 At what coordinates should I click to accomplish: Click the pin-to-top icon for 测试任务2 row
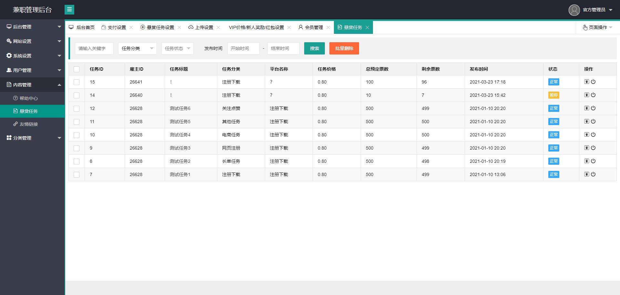pyautogui.click(x=586, y=161)
